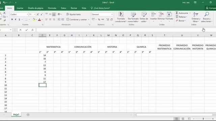Image resolution: width=216 pixels, height=121 pixels.
Task: Click the Undo arrow in the title bar
Action: (4, 2)
